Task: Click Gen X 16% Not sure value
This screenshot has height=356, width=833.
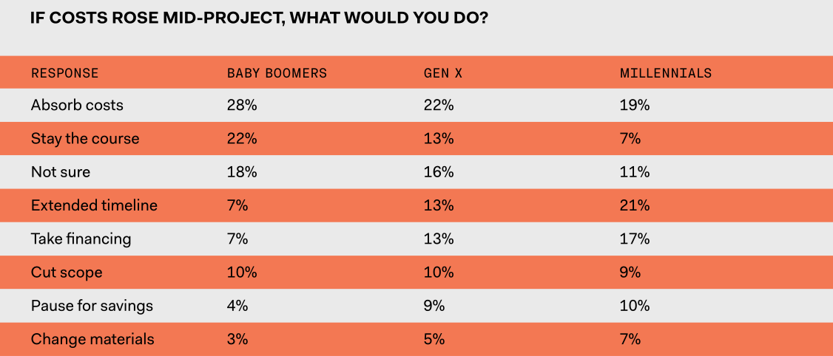Action: pos(439,172)
